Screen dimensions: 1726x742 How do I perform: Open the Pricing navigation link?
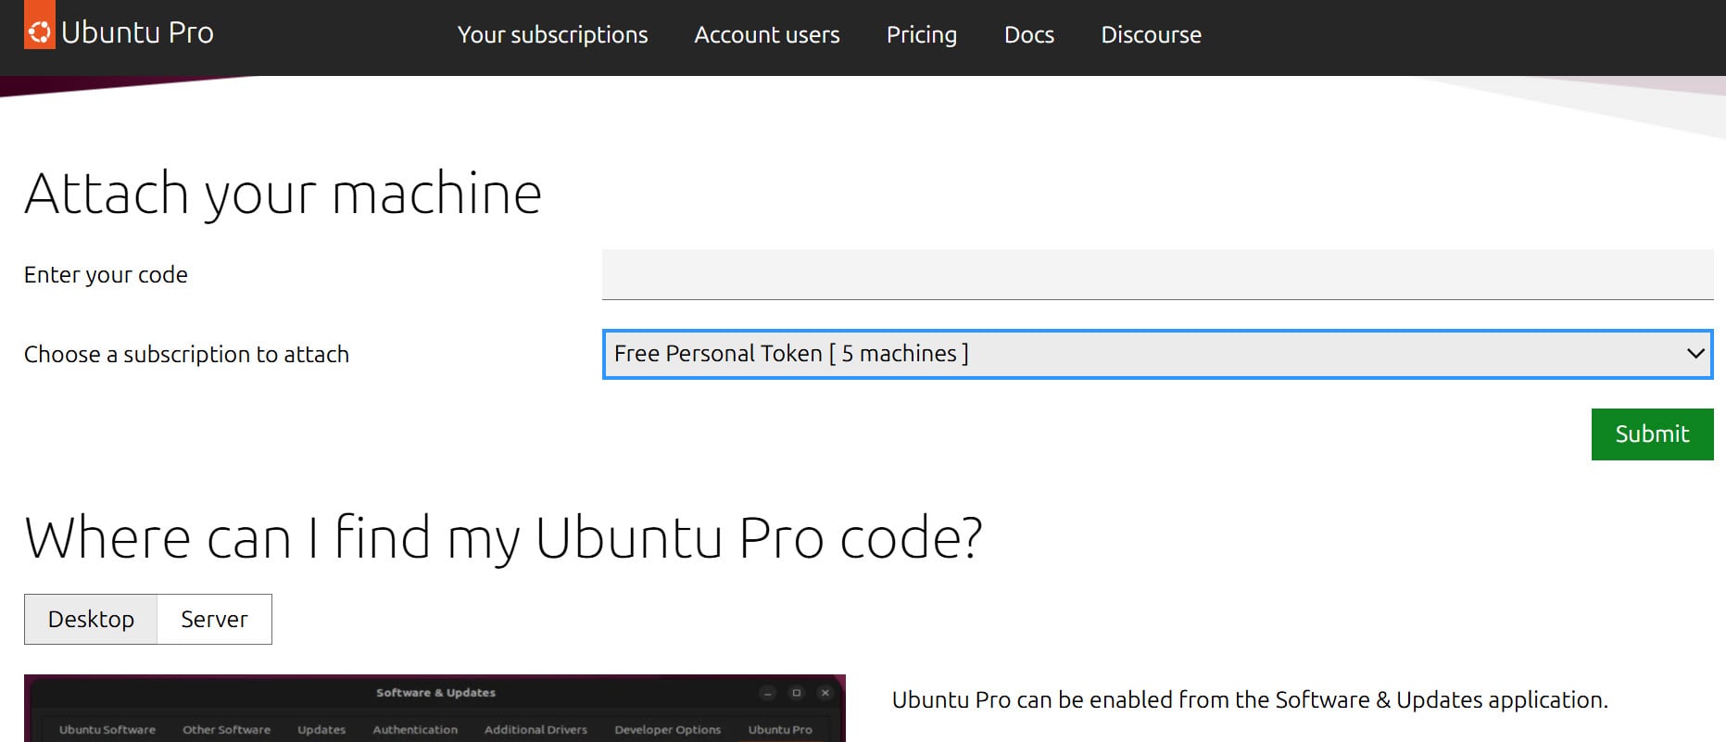(x=921, y=35)
